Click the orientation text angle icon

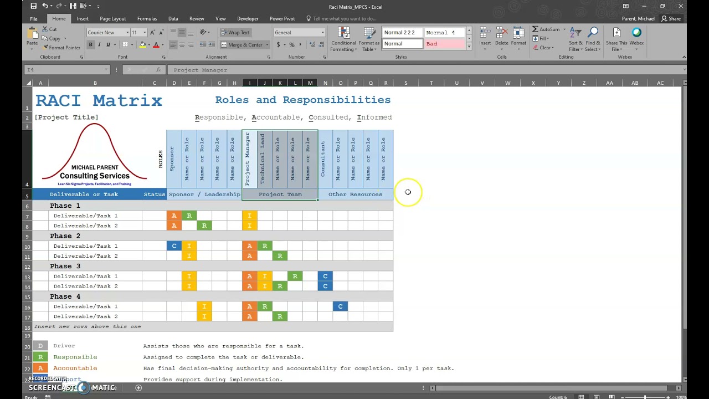pyautogui.click(x=203, y=32)
